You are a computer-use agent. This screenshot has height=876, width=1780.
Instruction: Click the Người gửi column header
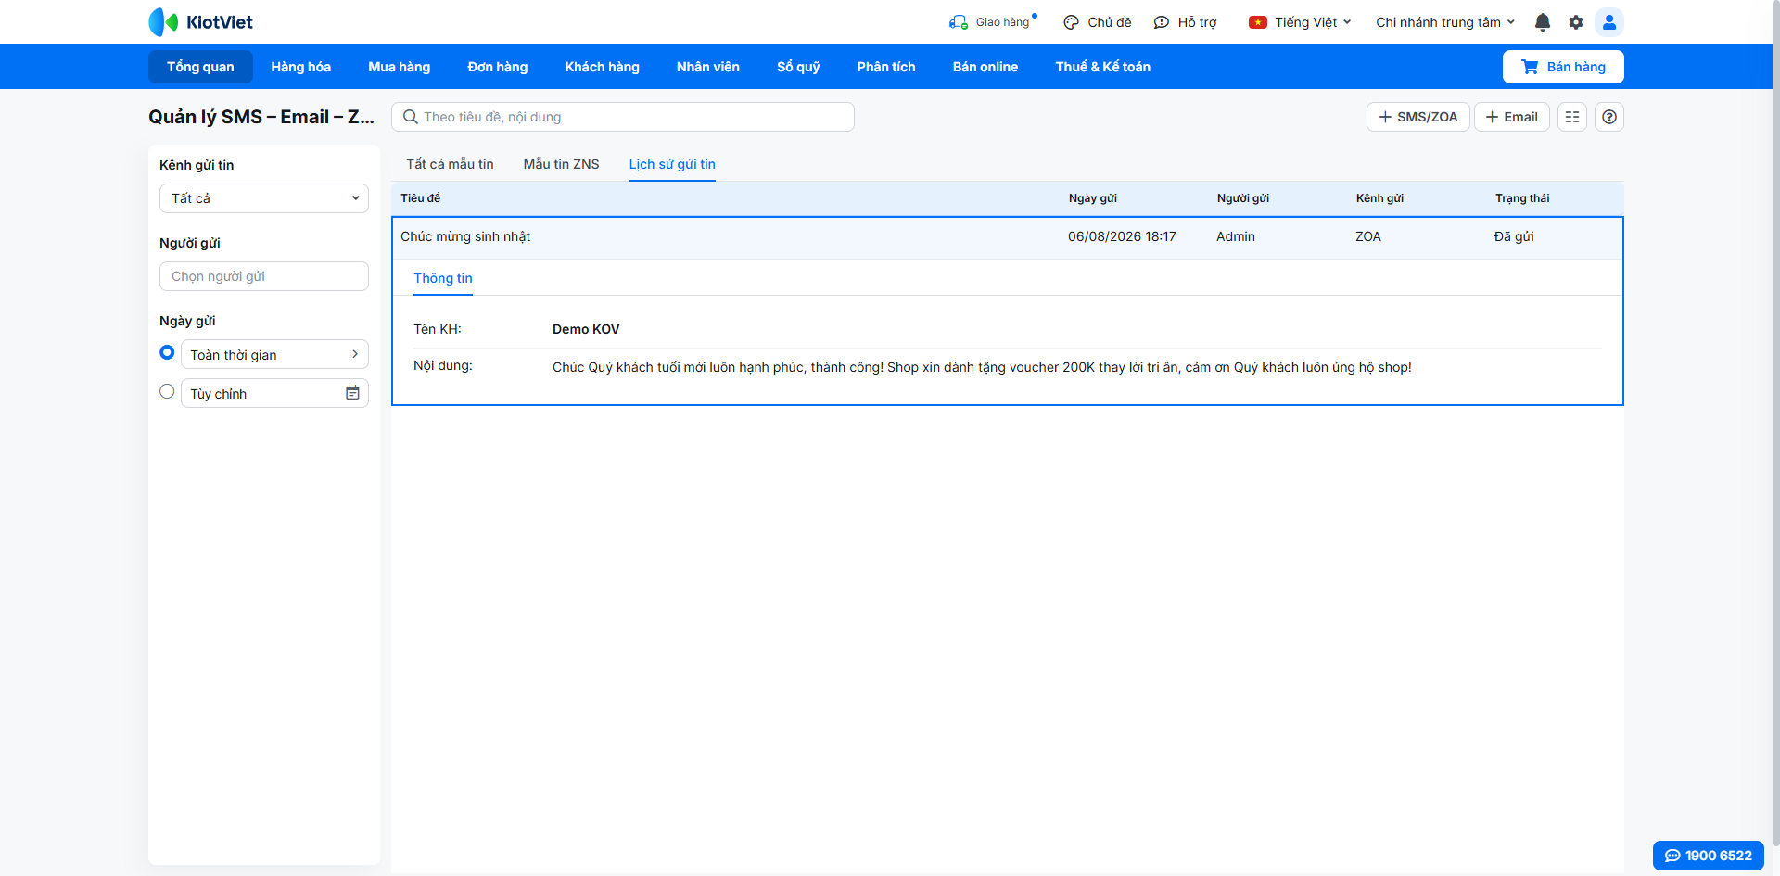pyautogui.click(x=1242, y=198)
